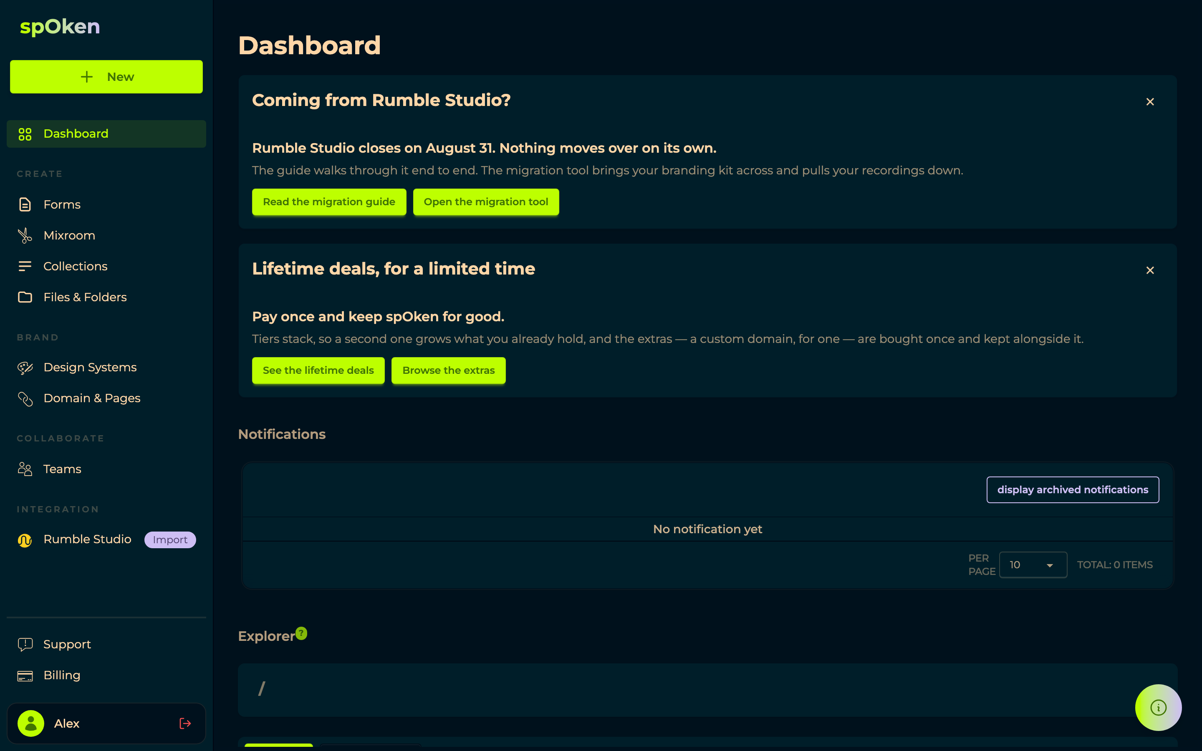Go to Domain & Pages
This screenshot has height=751, width=1202.
[x=106, y=398]
